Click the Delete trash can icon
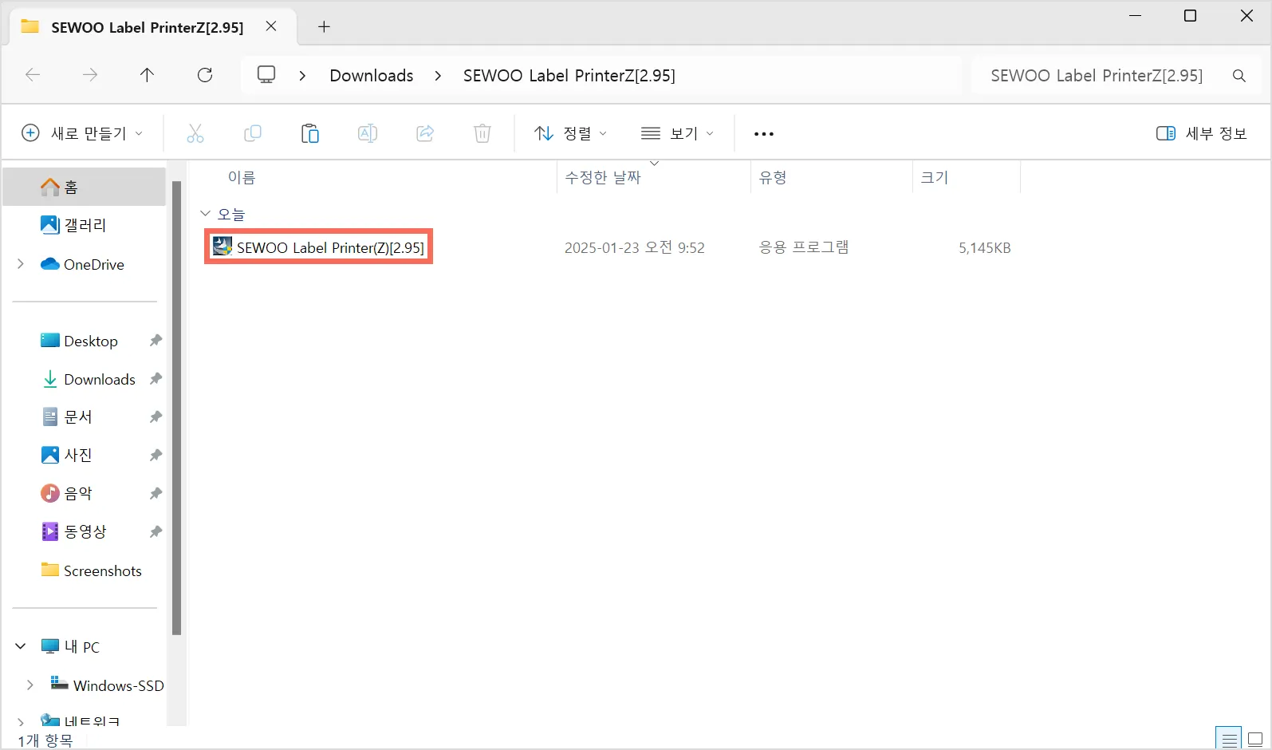Viewport: 1272px width, 750px height. (x=482, y=133)
